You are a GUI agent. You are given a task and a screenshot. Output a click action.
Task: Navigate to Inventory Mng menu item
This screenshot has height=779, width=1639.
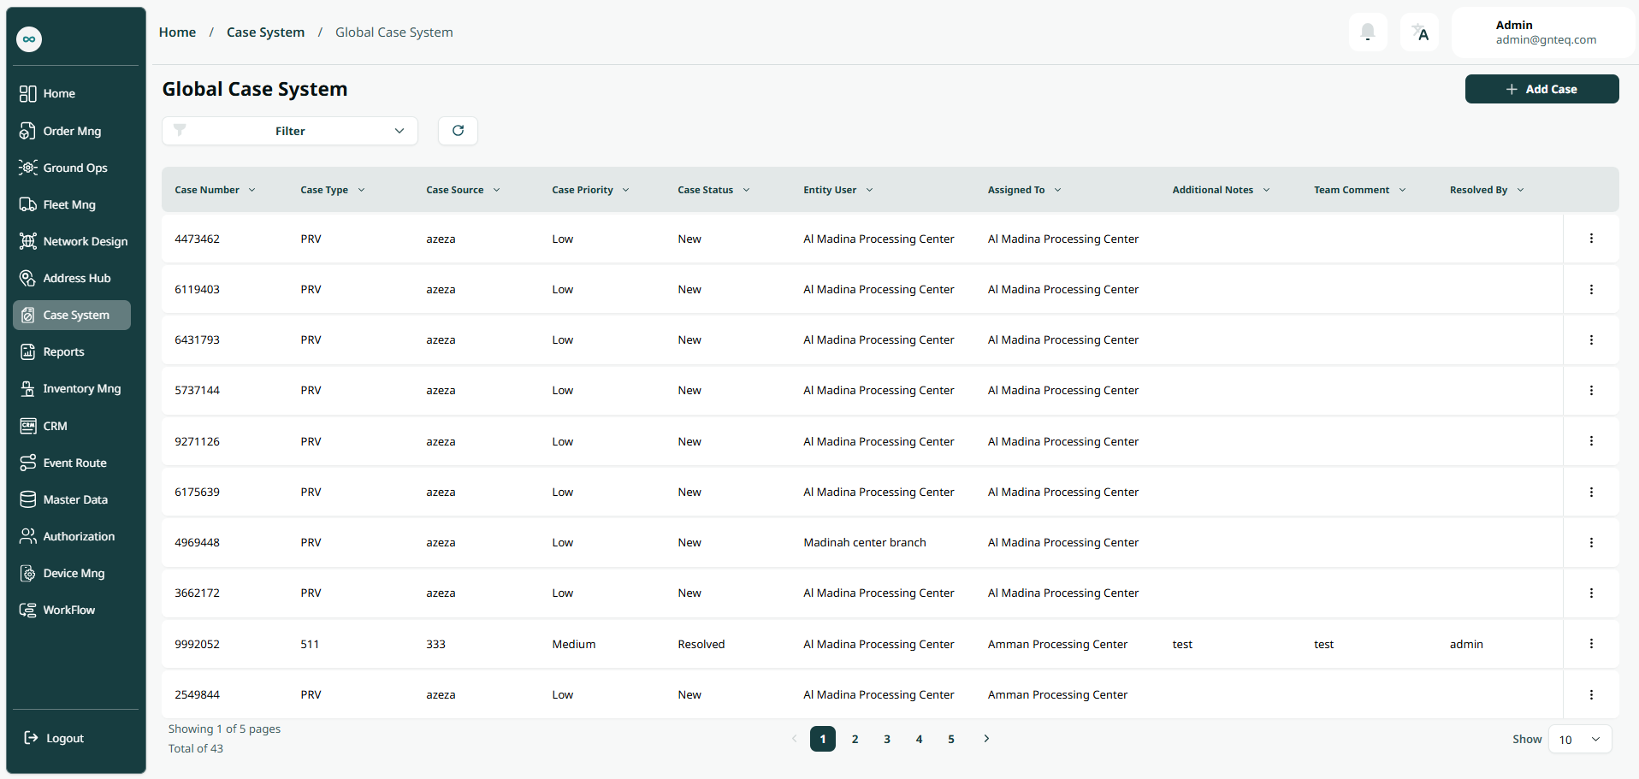point(81,389)
